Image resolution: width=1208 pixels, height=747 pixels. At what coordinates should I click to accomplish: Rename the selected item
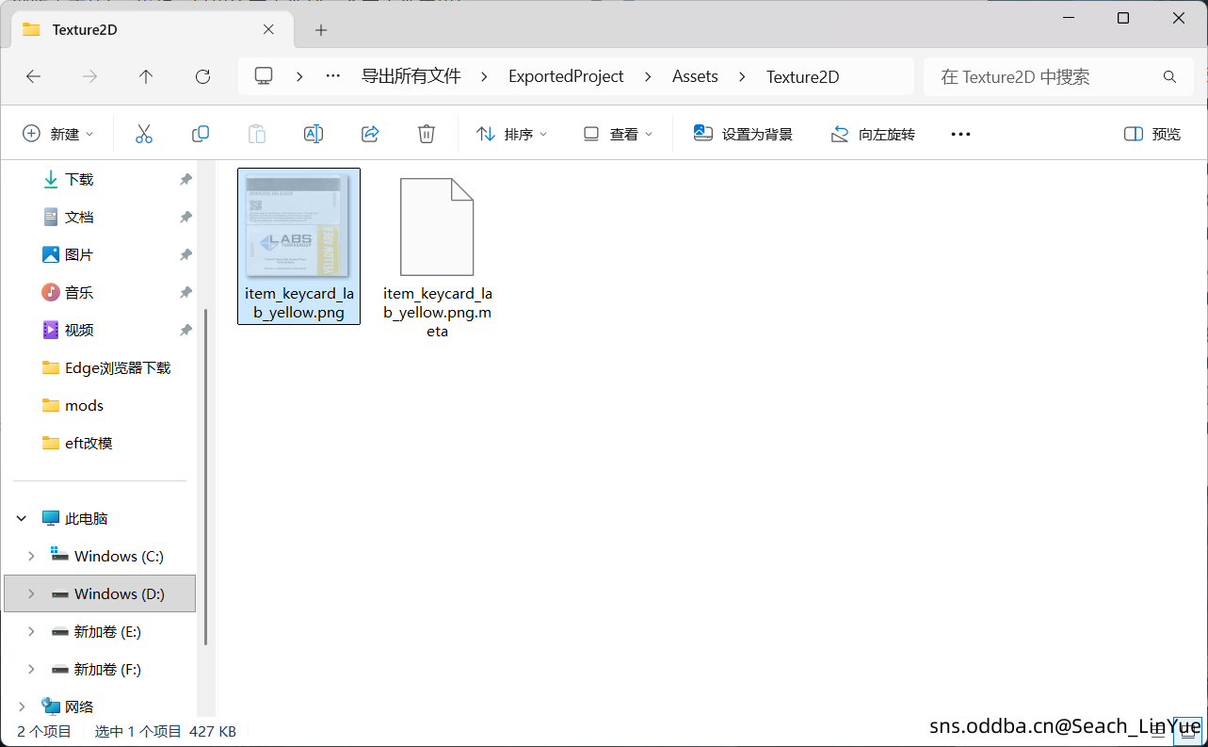[x=313, y=134]
